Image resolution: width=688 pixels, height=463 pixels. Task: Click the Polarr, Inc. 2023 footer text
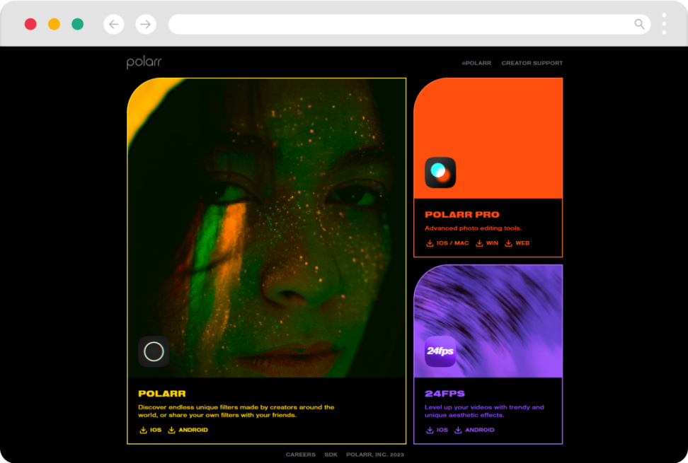click(x=375, y=455)
